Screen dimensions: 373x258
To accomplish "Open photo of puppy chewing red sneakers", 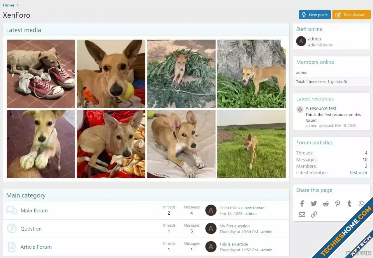I will click(x=41, y=74).
